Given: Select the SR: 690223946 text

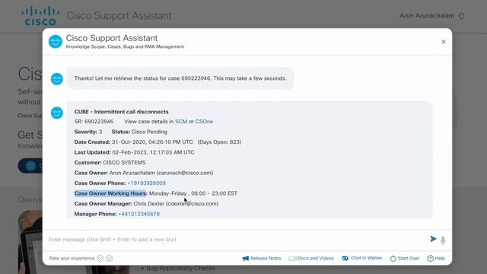Looking at the screenshot, I should tap(94, 122).
